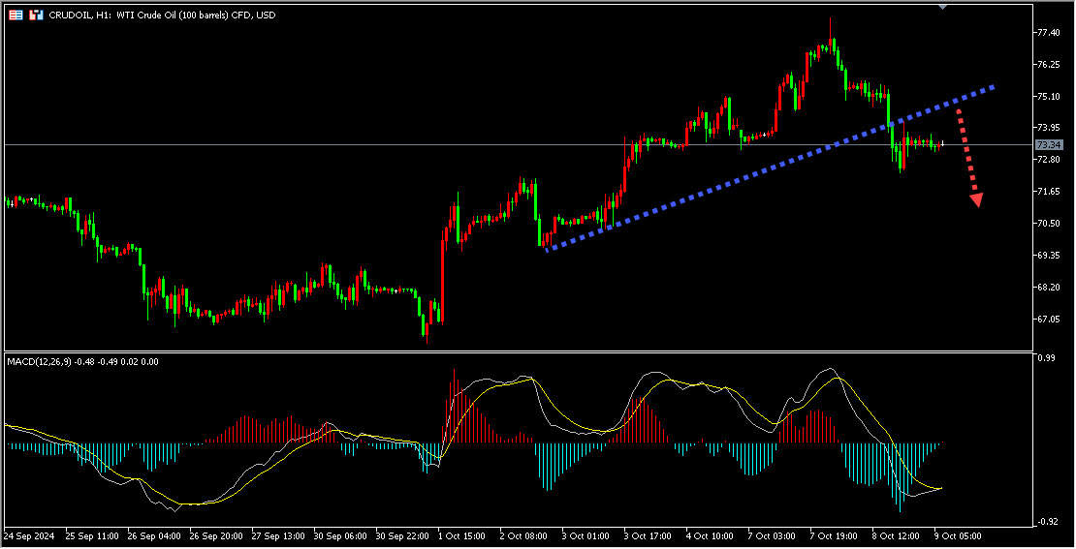1076x549 pixels.
Task: Click the 67.05 price scale label
Action: click(x=1047, y=319)
